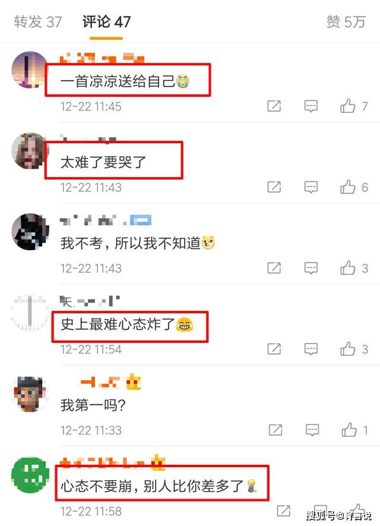This screenshot has height=526, width=380.
Task: Like the comment 太难了要哭了
Action: [x=347, y=187]
